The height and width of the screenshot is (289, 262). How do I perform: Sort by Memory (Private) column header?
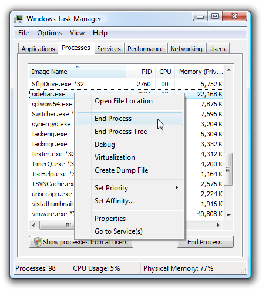point(199,72)
